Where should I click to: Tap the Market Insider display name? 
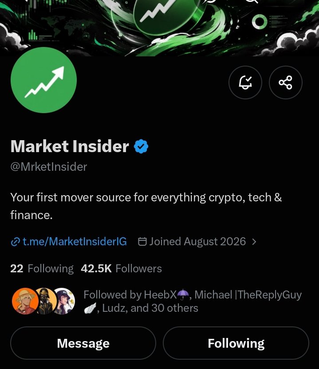(x=70, y=146)
